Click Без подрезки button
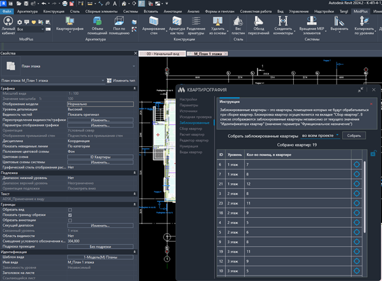This screenshot has width=382, height=281. click(x=101, y=247)
